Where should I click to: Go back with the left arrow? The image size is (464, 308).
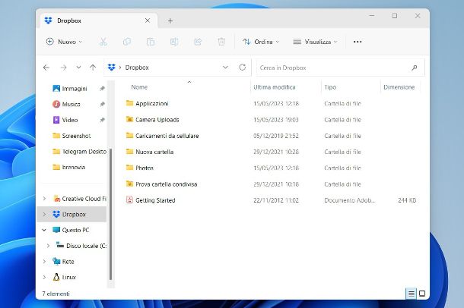click(x=46, y=68)
